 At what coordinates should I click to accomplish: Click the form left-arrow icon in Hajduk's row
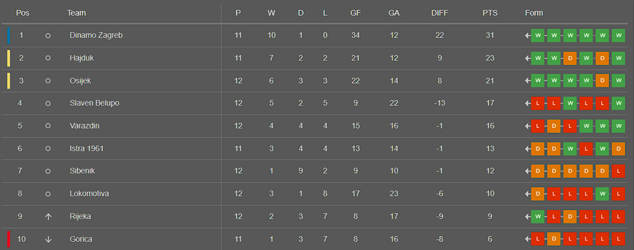click(527, 58)
